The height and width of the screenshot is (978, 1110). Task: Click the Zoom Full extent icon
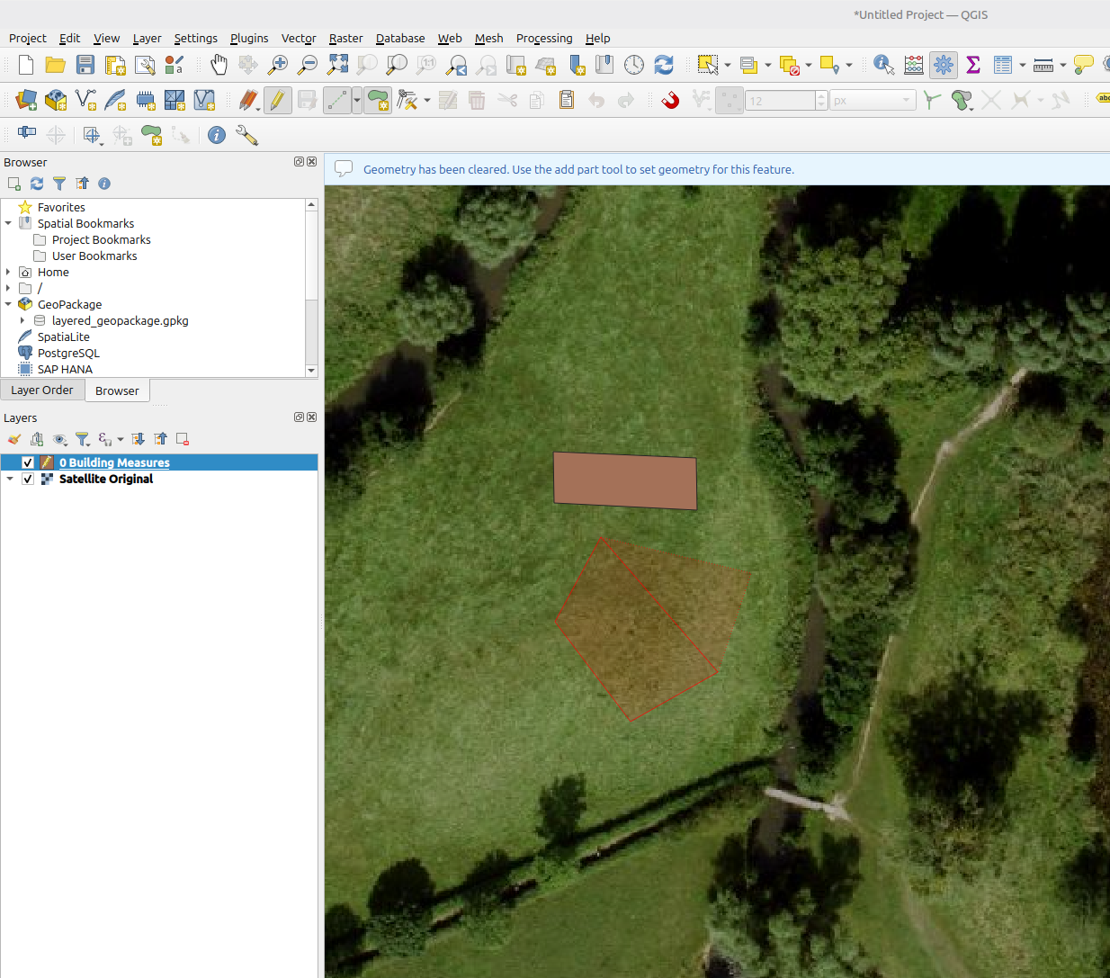(x=337, y=65)
